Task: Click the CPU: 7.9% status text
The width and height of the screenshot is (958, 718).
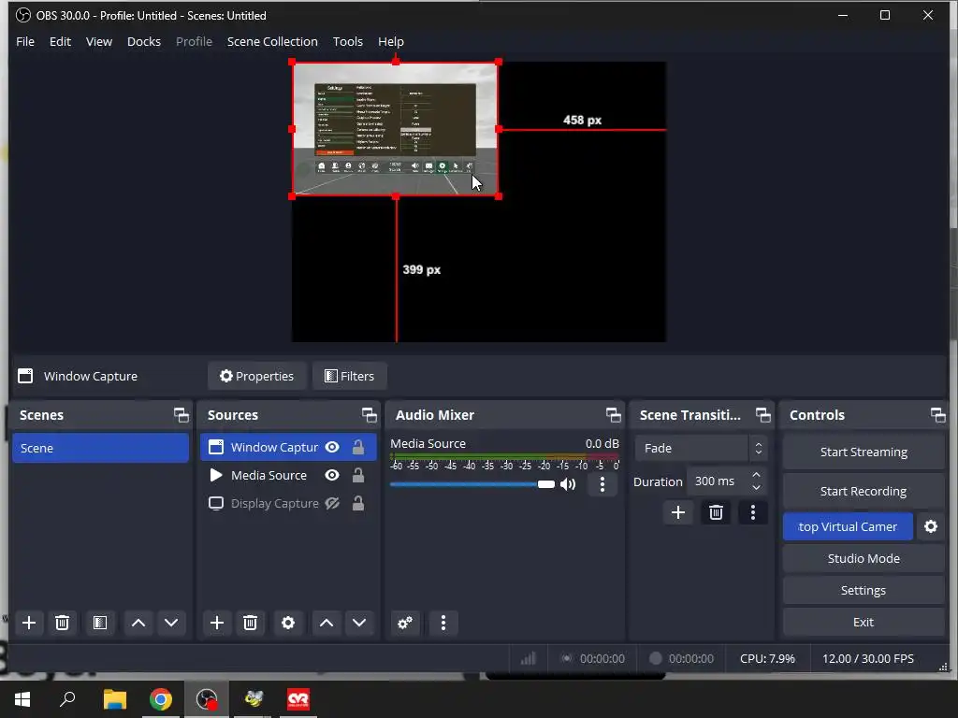Action: coord(767,659)
